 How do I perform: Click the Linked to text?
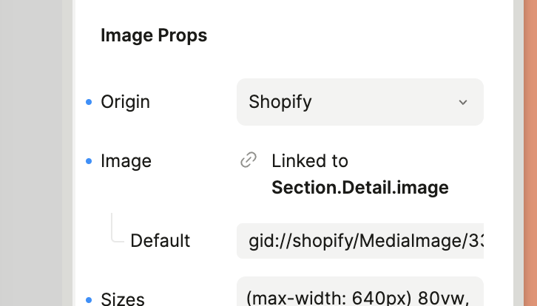[309, 160]
